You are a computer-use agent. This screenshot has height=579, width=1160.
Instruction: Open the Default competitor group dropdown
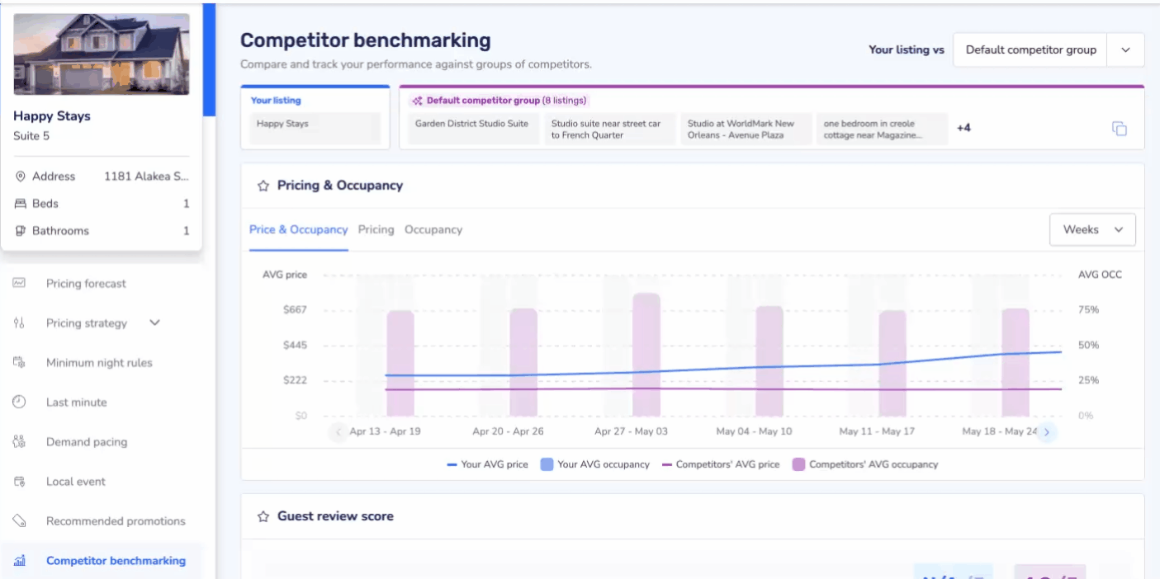click(1049, 49)
